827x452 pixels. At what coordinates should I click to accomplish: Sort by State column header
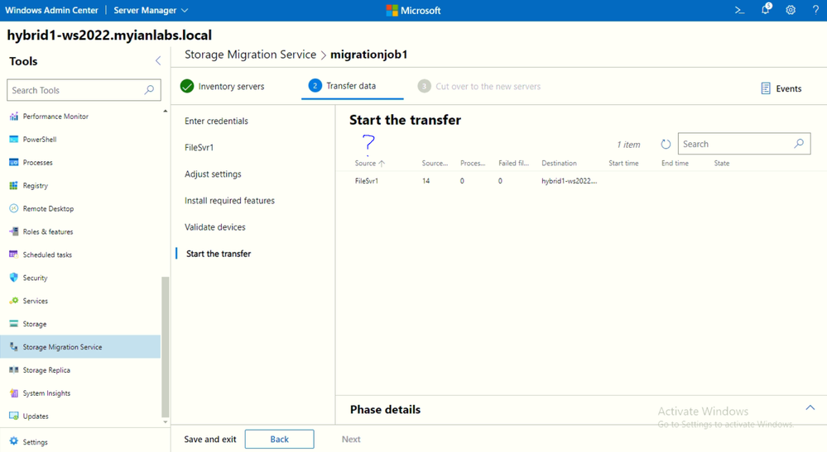[722, 163]
